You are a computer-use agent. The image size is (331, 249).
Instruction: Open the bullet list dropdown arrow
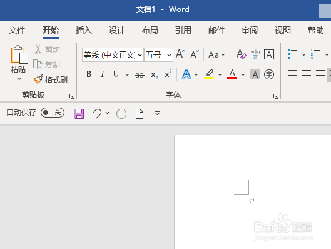click(303, 54)
